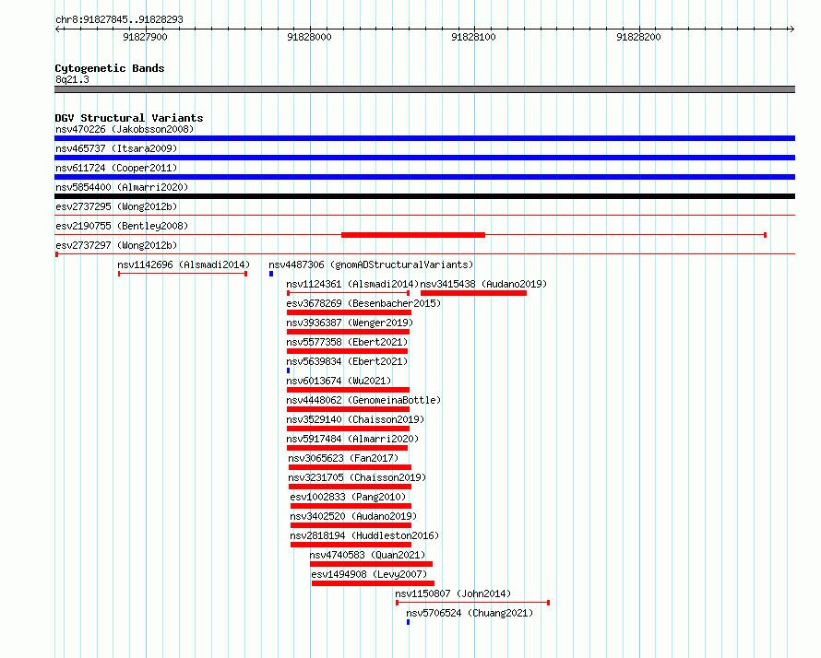
Task: Open nsv3065623 (Fan2017) label
Action: click(x=343, y=458)
